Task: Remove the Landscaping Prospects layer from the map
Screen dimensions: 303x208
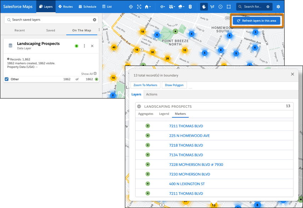Action: 92,46
